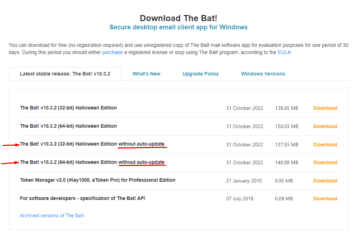Image resolution: width=360 pixels, height=239 pixels.
Task: Click the 64-bit without auto-update title
Action: coord(92,162)
